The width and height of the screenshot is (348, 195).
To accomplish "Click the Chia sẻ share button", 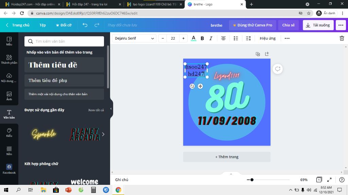I will point(289,25).
